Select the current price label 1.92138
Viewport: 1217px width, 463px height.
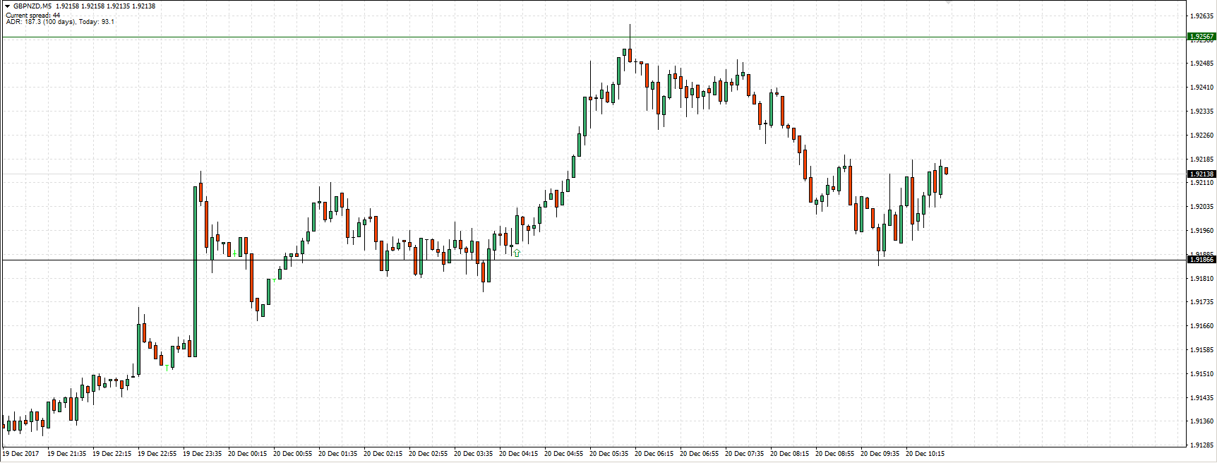(1201, 174)
